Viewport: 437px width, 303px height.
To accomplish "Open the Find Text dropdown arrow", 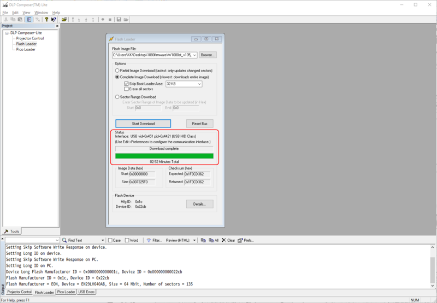I will point(103,240).
